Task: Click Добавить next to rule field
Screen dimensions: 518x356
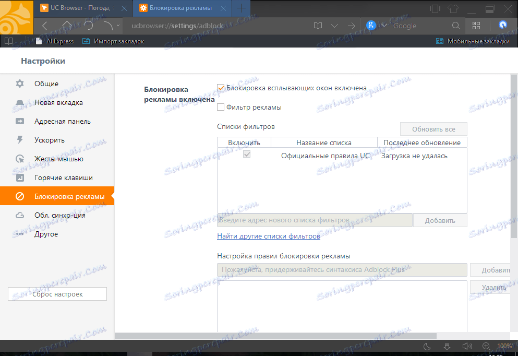Action: tap(491, 270)
